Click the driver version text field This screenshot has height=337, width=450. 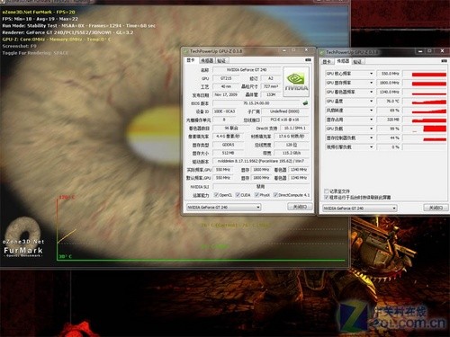pos(260,161)
